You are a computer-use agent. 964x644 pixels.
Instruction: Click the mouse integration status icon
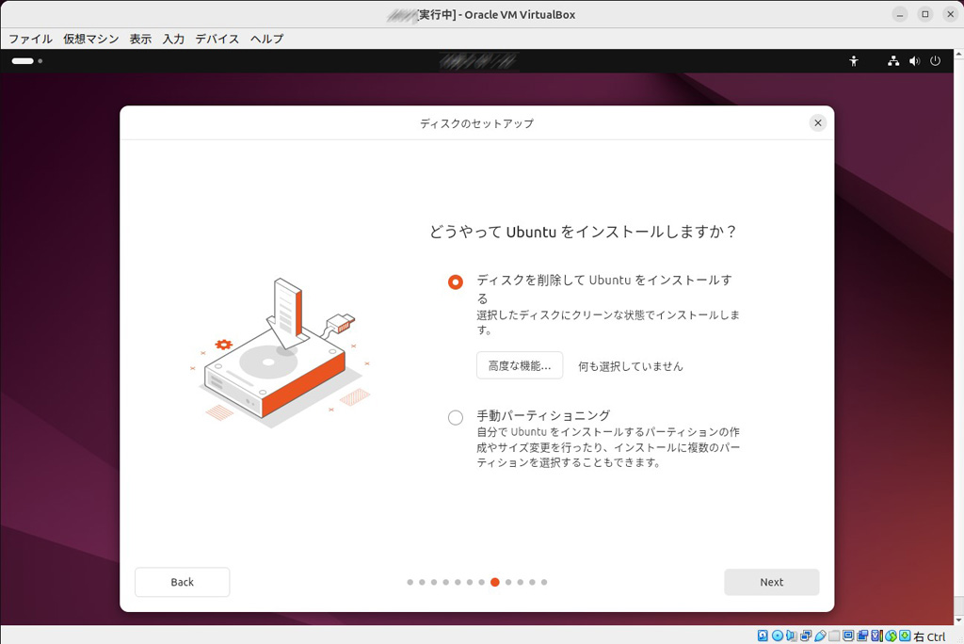pyautogui.click(x=891, y=636)
